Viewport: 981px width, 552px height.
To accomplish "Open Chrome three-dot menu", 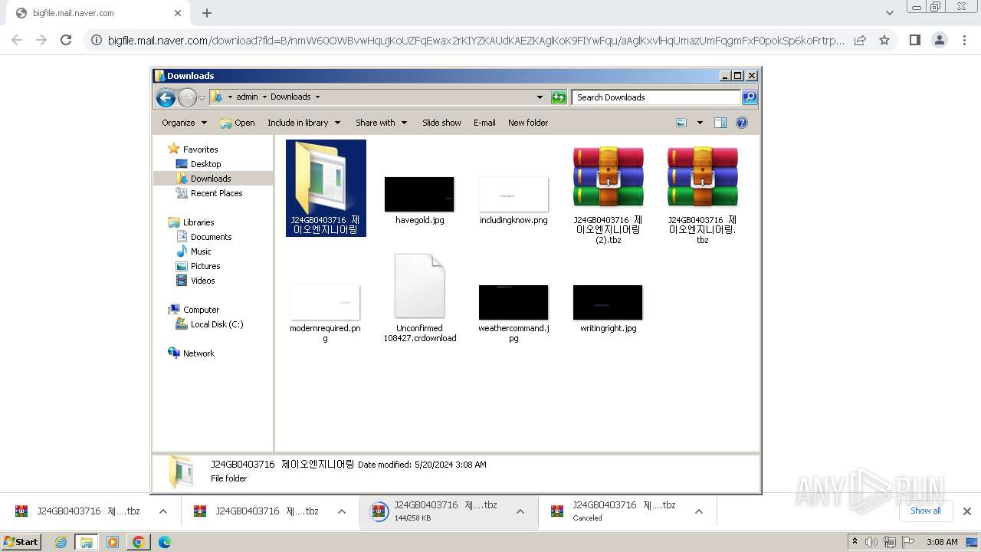I will [x=965, y=40].
